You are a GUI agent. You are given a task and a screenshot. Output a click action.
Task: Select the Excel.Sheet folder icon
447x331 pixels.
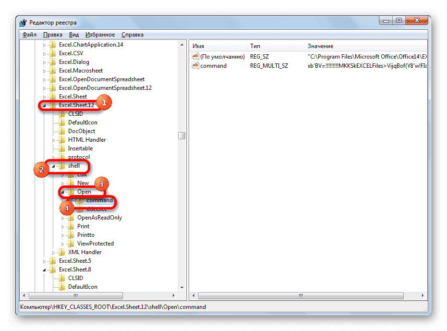[53, 97]
